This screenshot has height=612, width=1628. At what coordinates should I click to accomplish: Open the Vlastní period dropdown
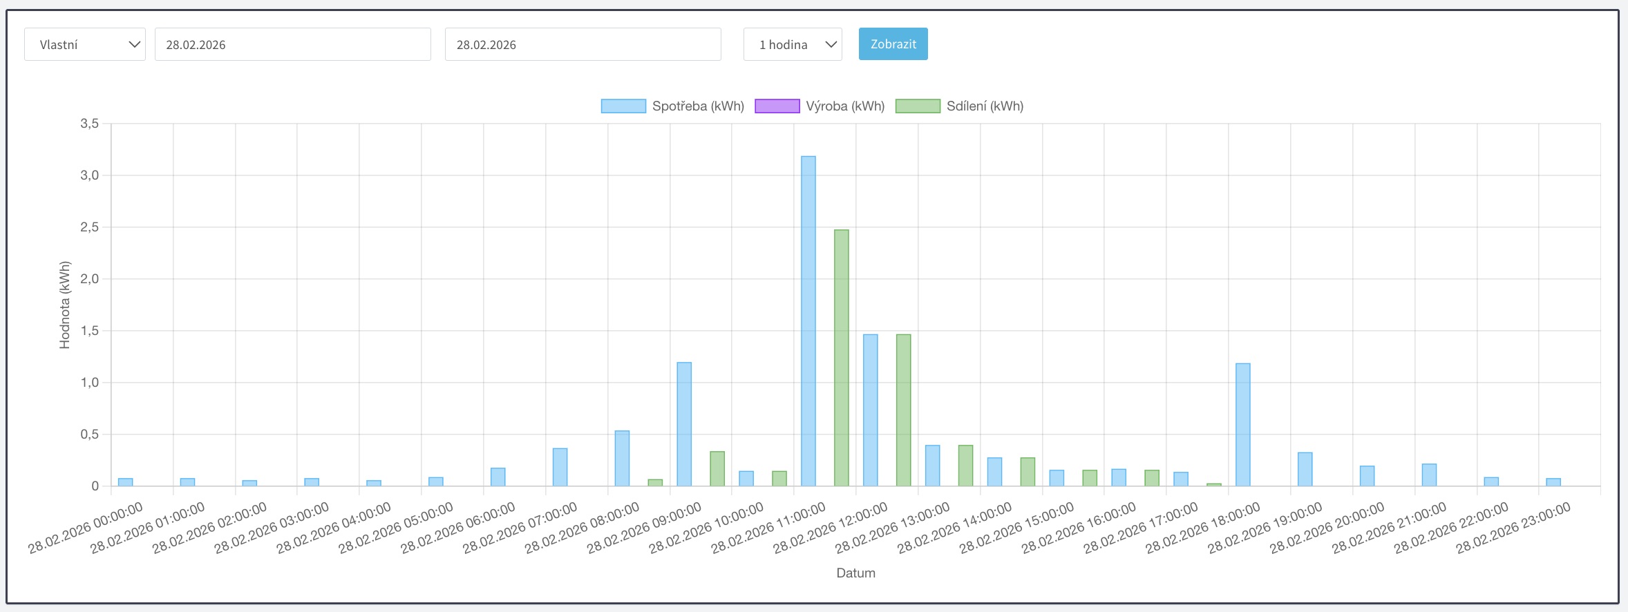tap(84, 44)
